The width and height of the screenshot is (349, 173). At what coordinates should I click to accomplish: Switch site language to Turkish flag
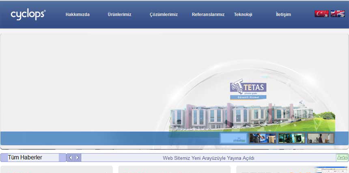322,14
